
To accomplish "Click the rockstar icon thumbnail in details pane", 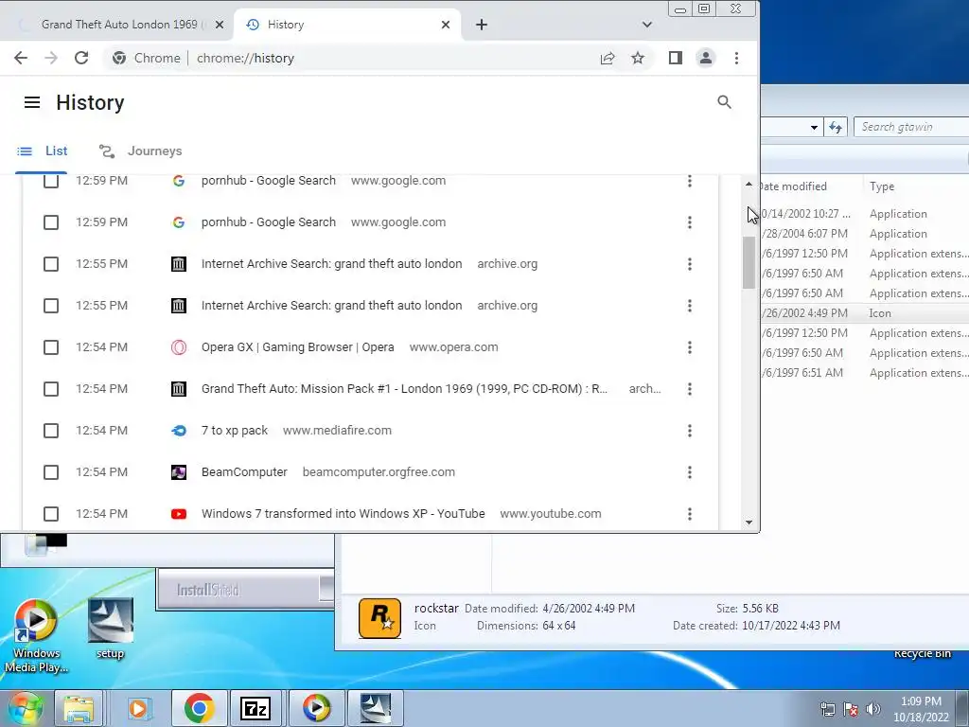I will (379, 618).
